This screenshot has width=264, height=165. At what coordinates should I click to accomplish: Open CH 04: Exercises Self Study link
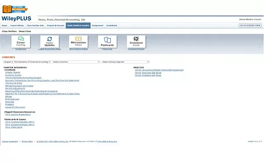coord(148,73)
